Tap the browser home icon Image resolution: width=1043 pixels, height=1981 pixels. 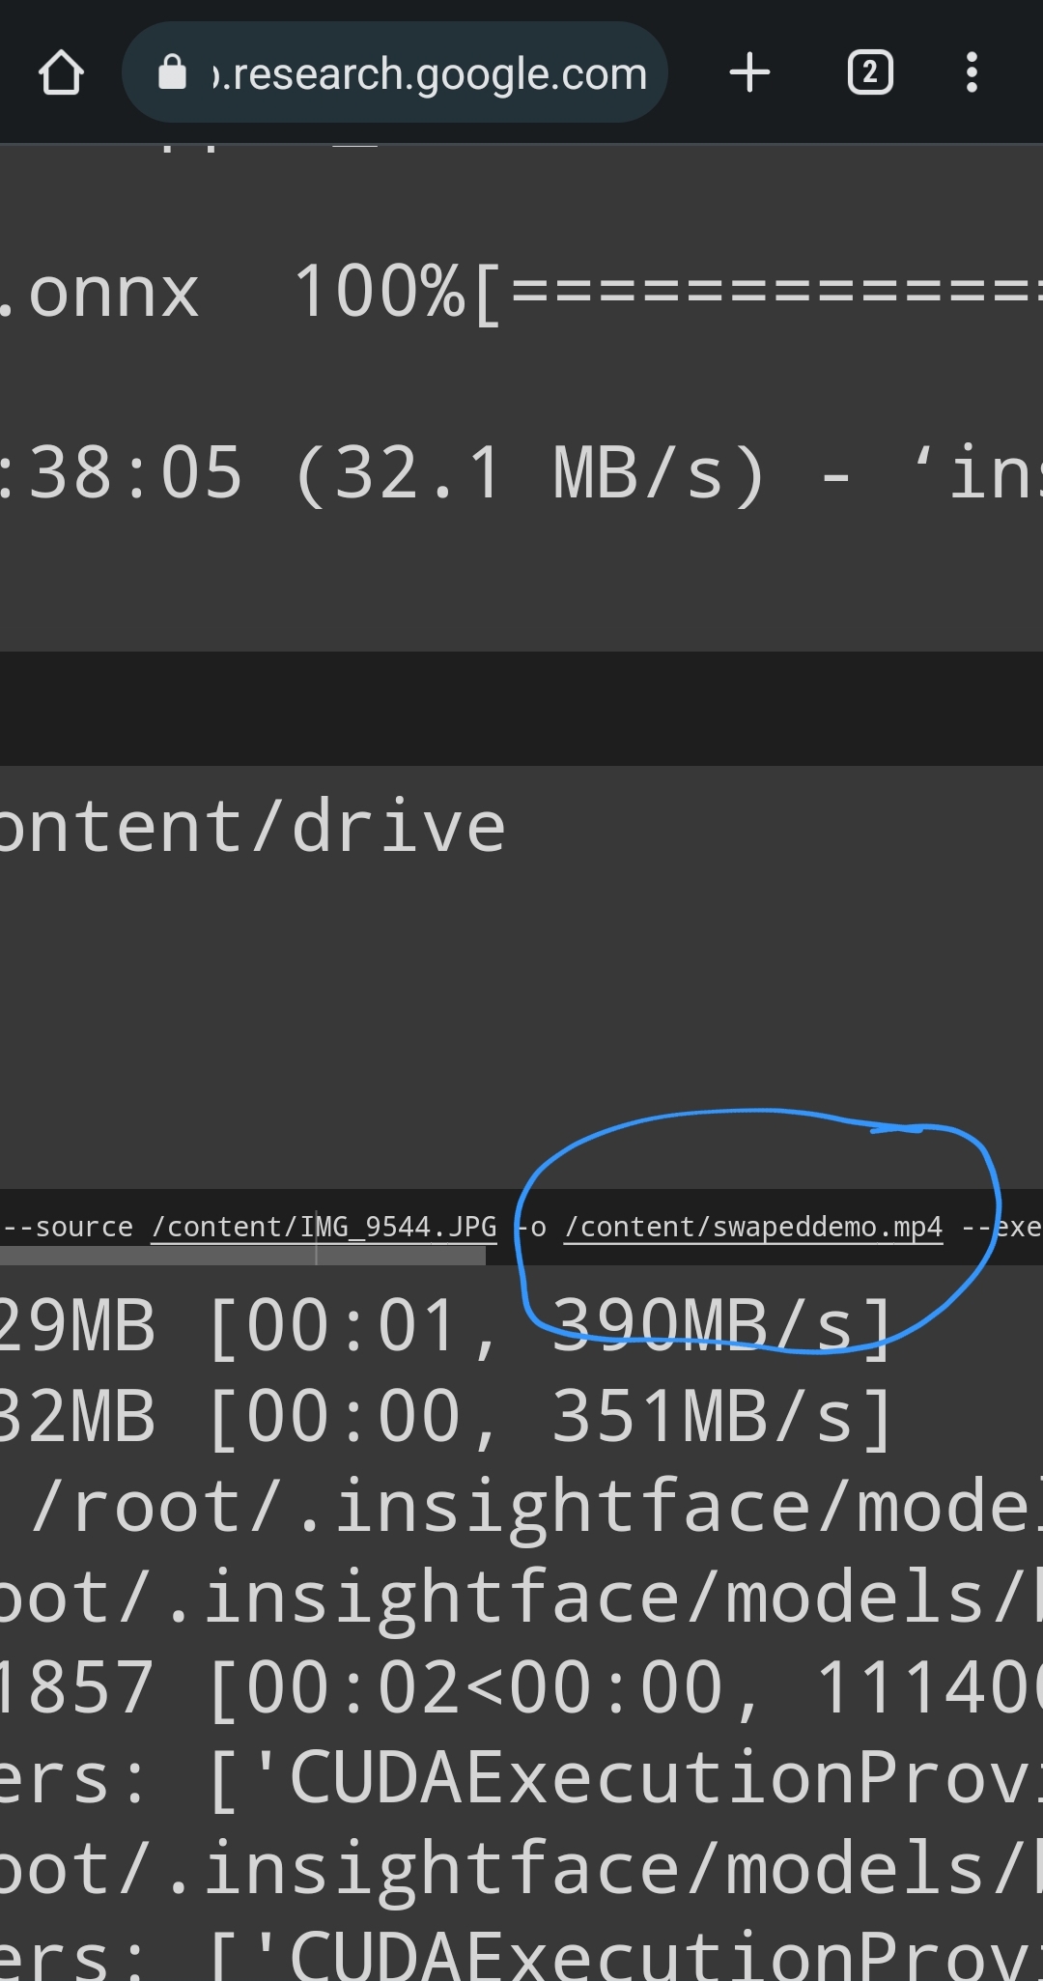coord(61,72)
